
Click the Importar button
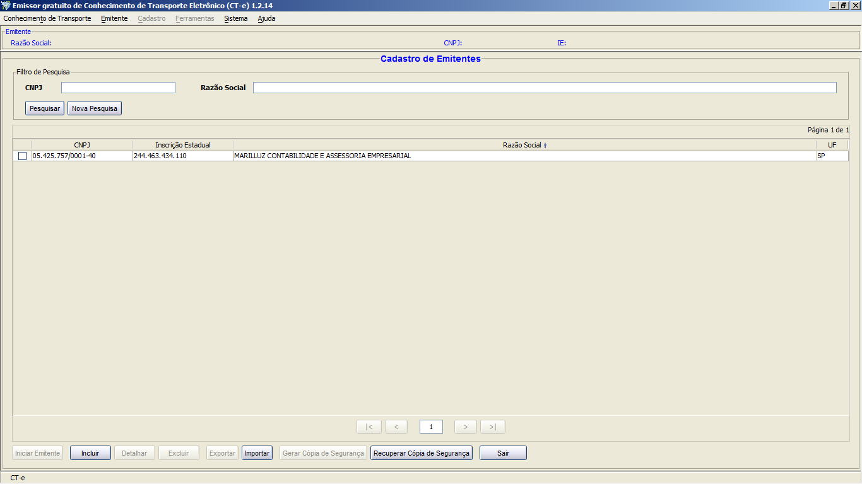(x=257, y=453)
